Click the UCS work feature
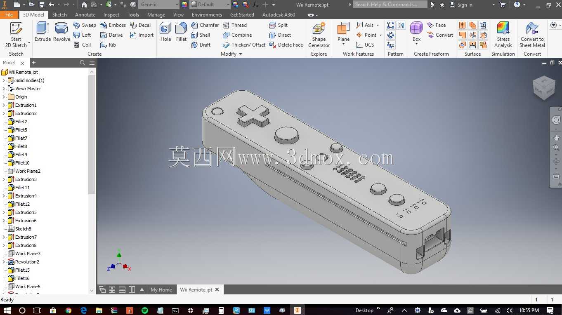Screen dimensions: 562x315 click(x=365, y=45)
